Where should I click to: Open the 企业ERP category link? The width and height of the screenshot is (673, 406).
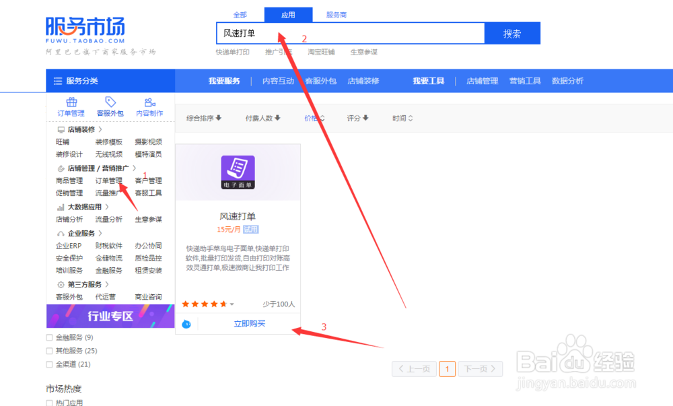69,246
